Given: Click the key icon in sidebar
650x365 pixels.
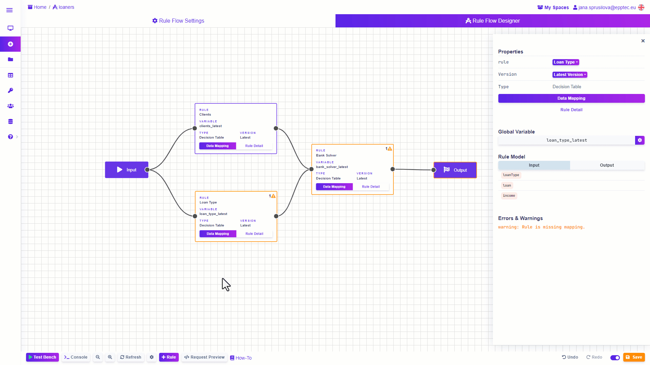Looking at the screenshot, I should [10, 91].
